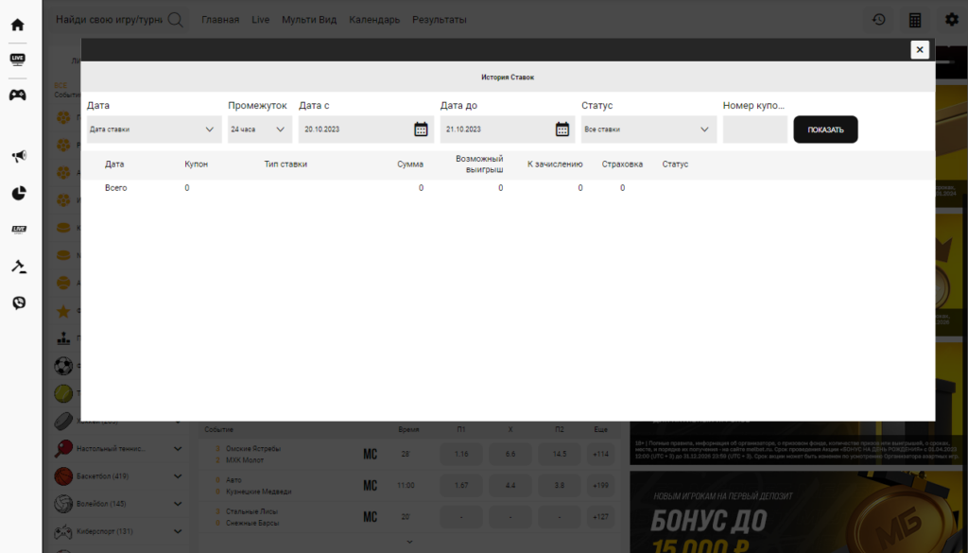Viewport: 968px width, 553px height.
Task: Select the volleyball sport icon
Action: tap(63, 504)
